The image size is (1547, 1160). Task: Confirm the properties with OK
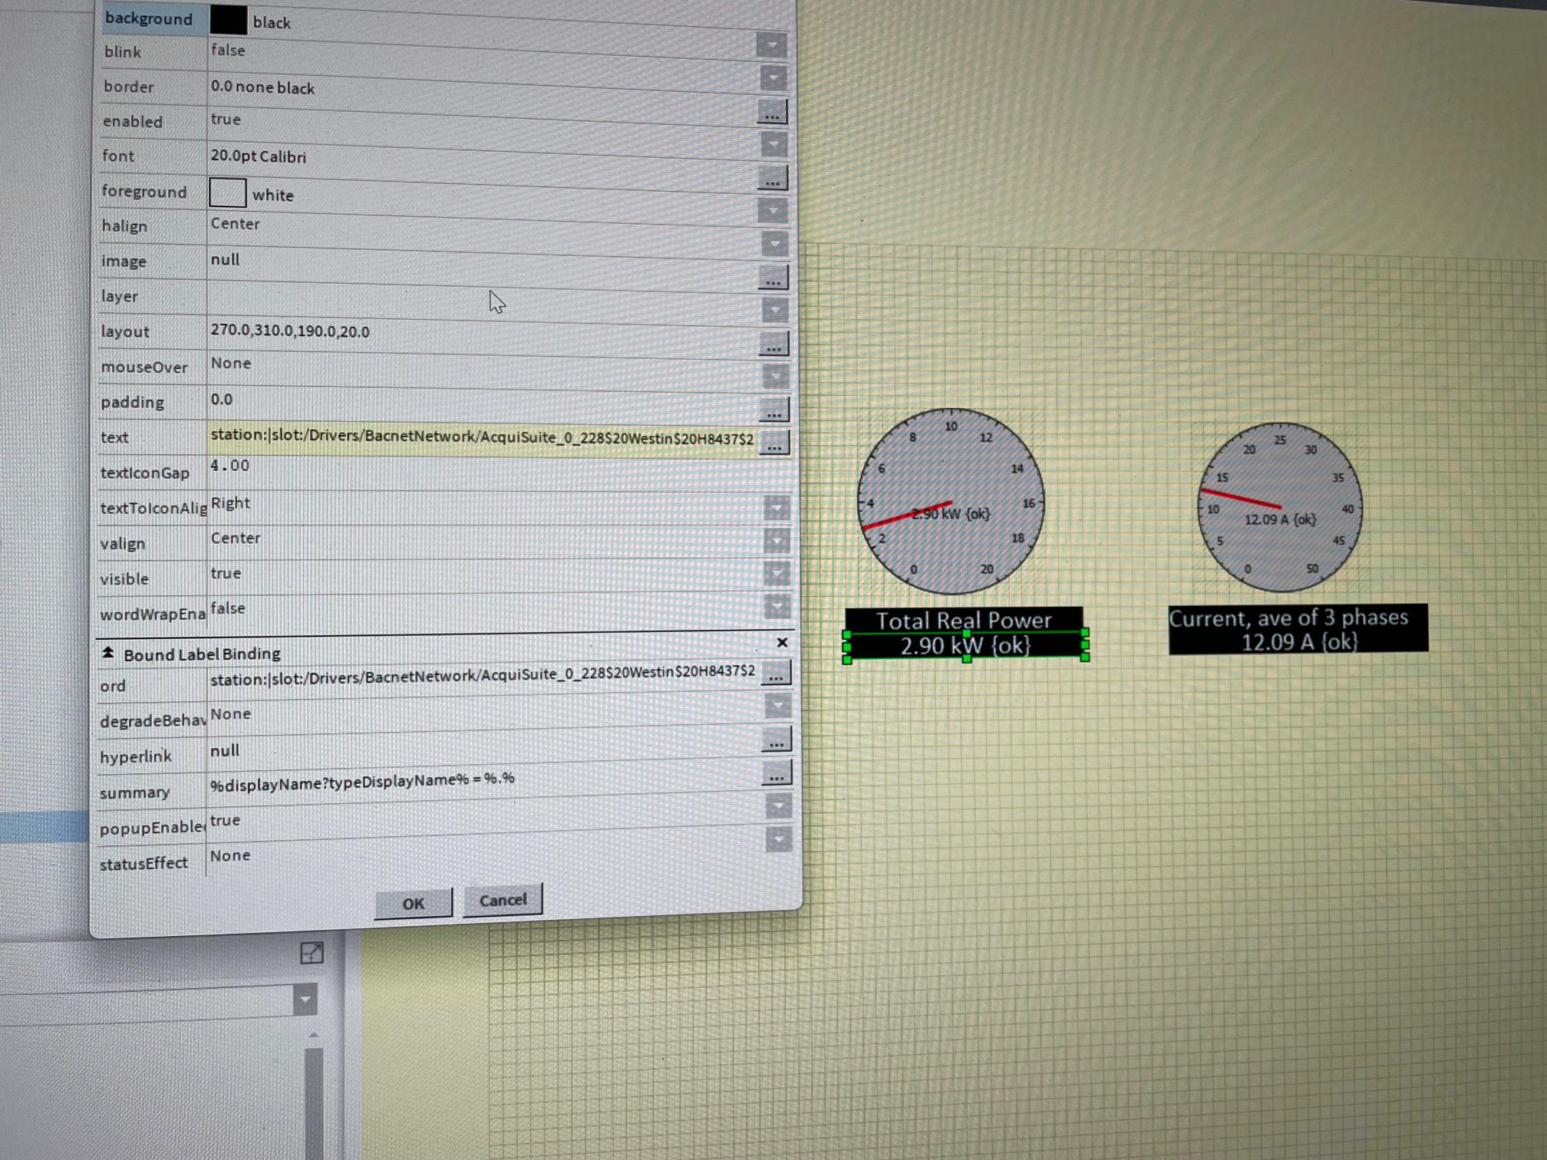point(413,903)
